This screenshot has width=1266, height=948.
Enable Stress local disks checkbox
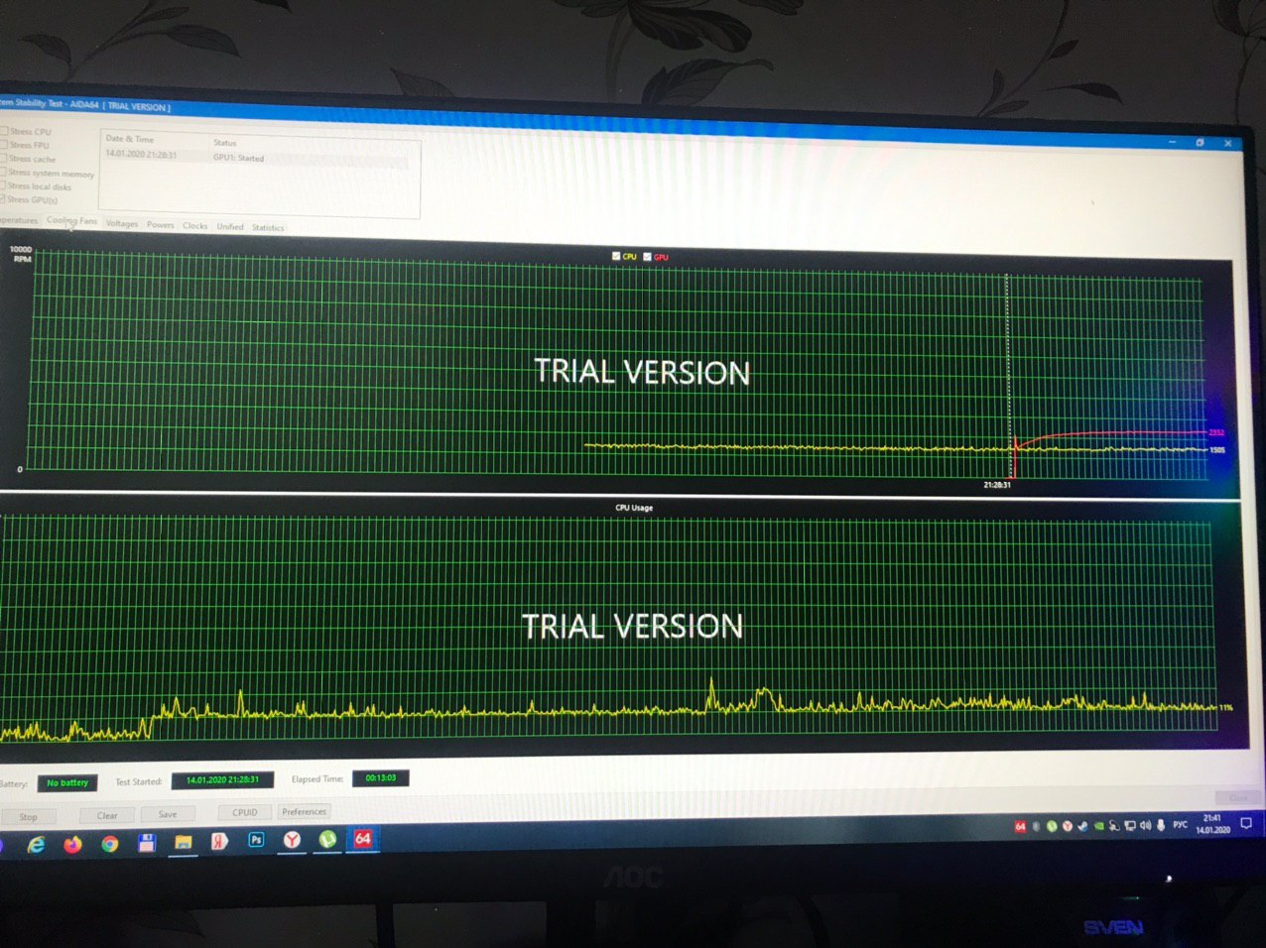pyautogui.click(x=4, y=185)
